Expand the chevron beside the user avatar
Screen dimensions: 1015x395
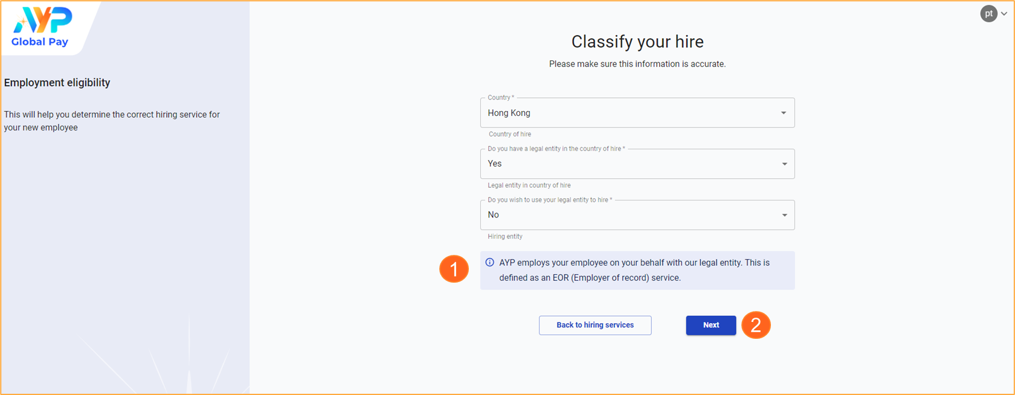[x=1004, y=14]
